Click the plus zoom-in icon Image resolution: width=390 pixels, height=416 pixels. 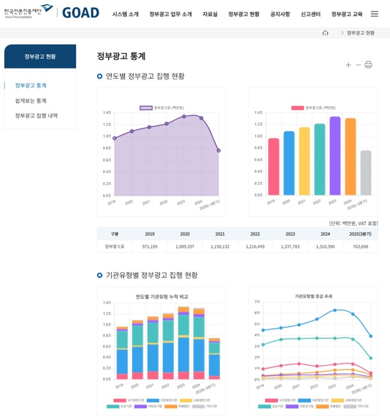tap(348, 65)
